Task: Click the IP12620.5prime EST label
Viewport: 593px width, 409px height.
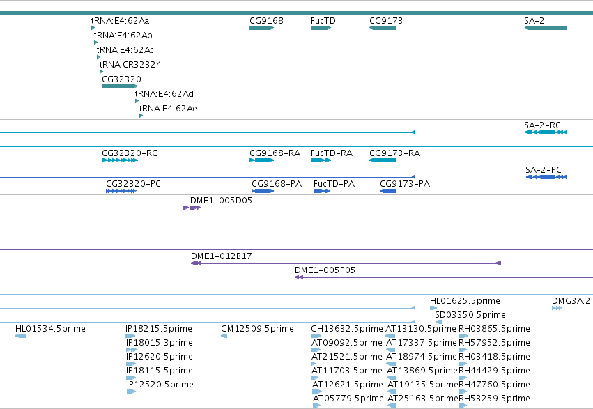Action: tap(160, 357)
